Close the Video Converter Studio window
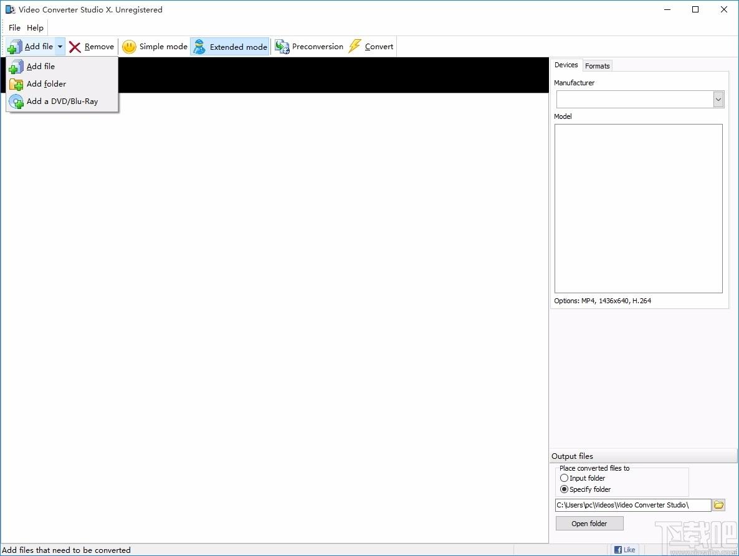739x556 pixels. coord(724,9)
